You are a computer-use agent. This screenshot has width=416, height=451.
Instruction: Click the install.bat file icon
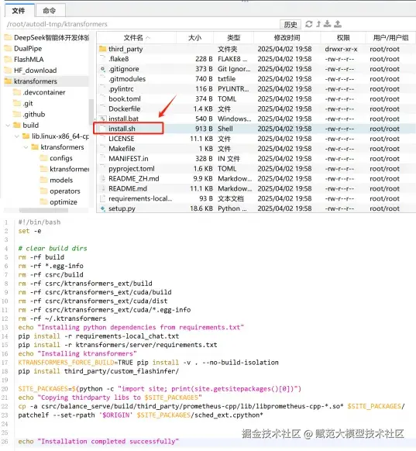[102, 119]
